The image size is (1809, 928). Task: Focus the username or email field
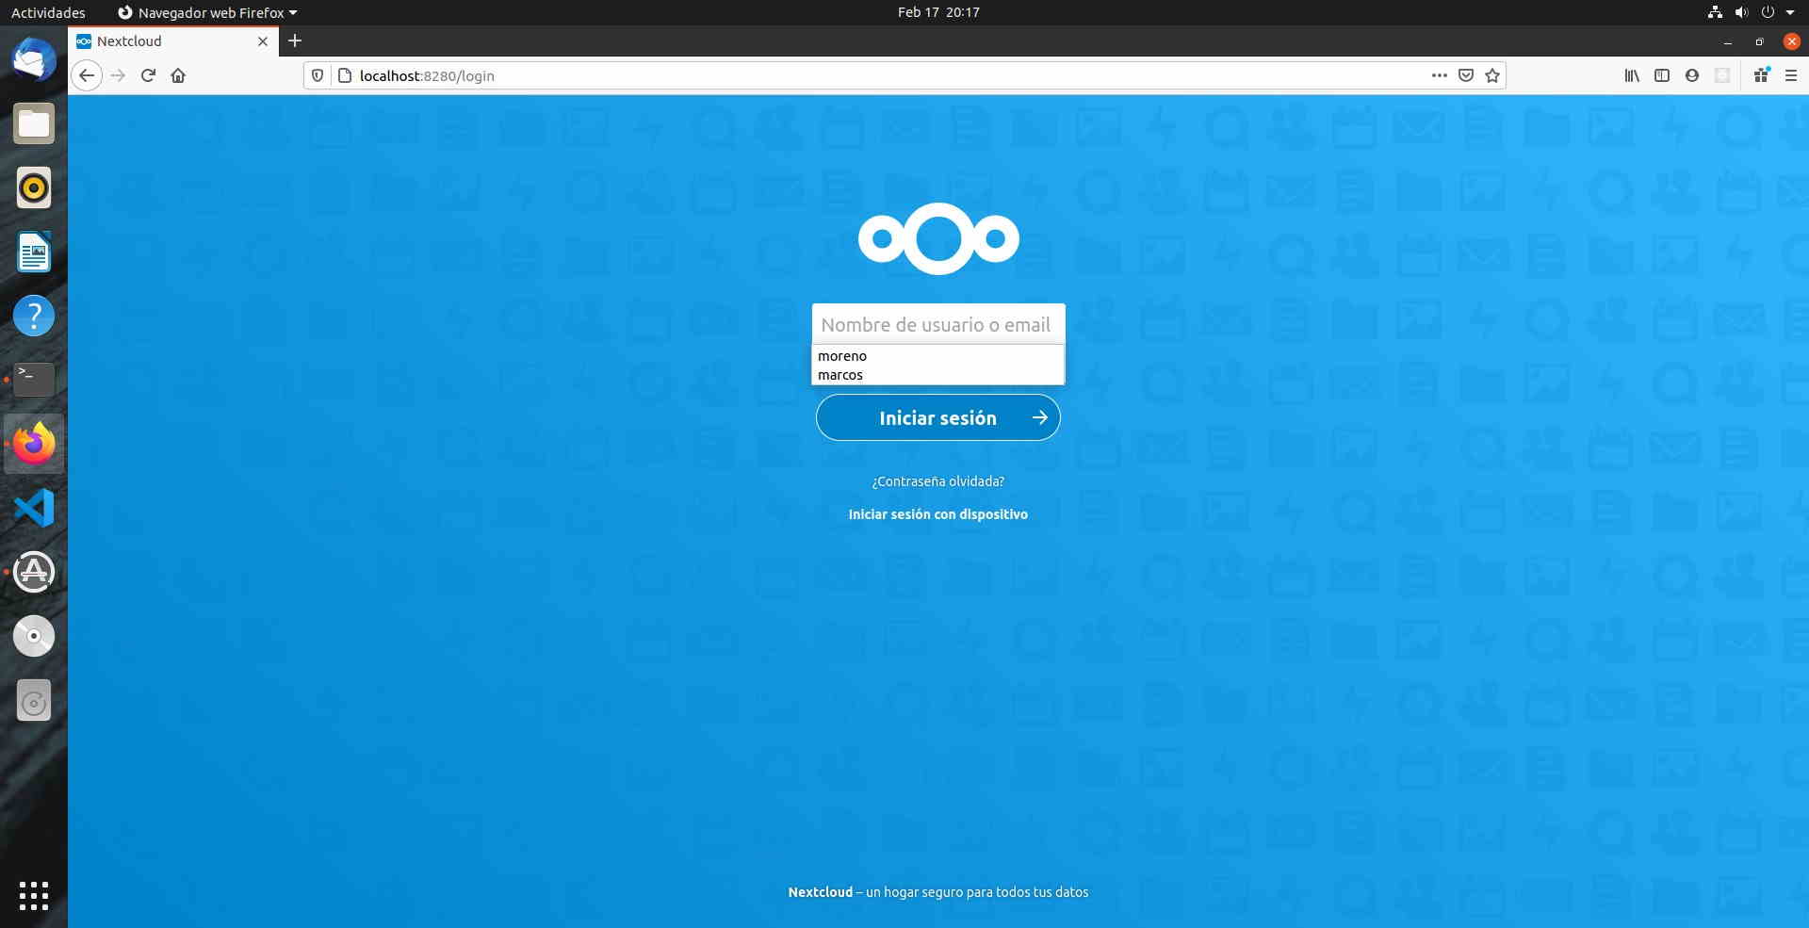click(938, 324)
